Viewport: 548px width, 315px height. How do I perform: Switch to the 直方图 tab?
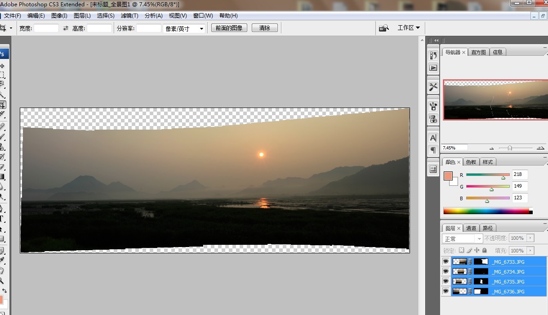(478, 52)
